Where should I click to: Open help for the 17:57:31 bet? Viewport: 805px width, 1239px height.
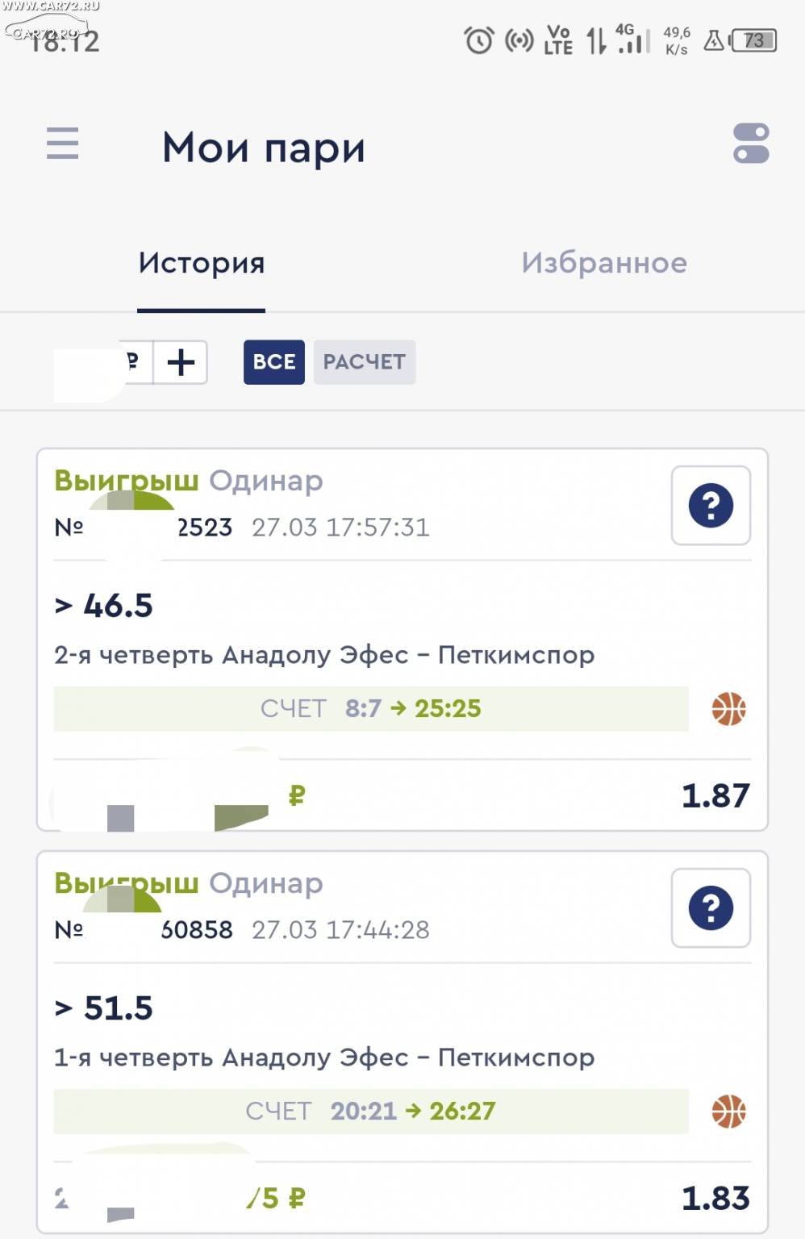click(711, 506)
